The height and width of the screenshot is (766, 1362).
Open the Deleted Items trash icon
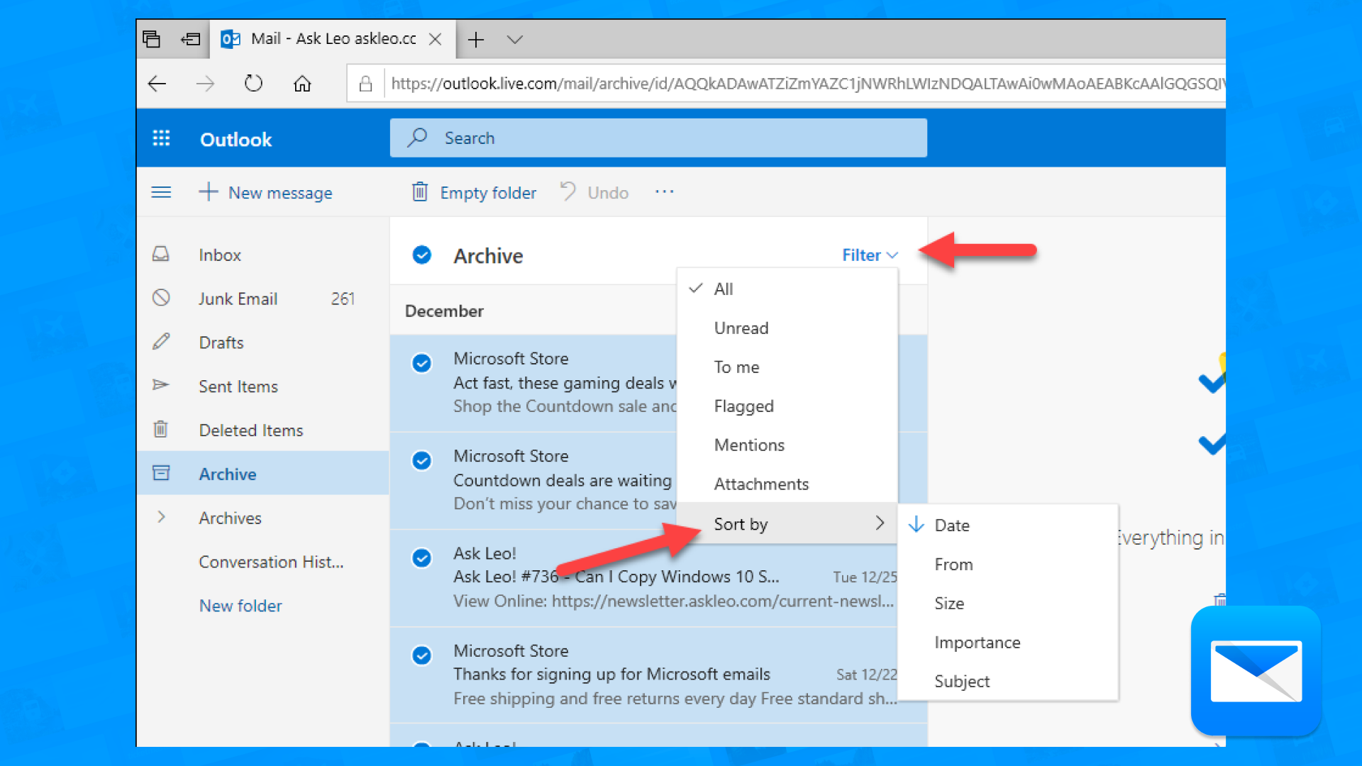pos(161,429)
